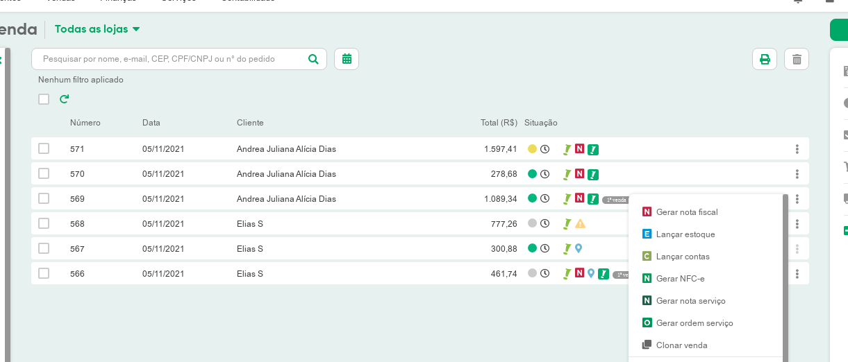Click clock icon on order 567
848x362 pixels.
545,248
